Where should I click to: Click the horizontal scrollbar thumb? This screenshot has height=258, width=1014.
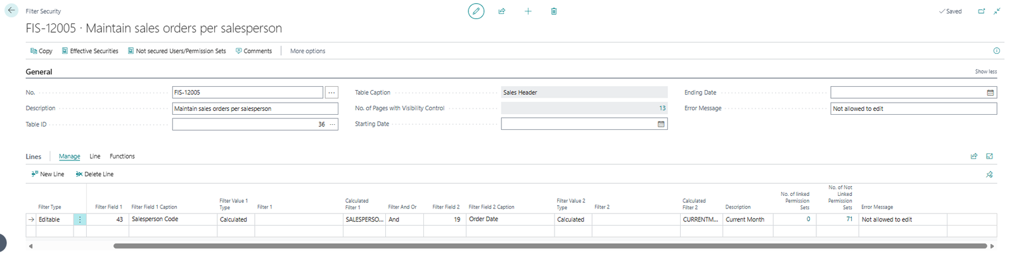click(x=550, y=246)
